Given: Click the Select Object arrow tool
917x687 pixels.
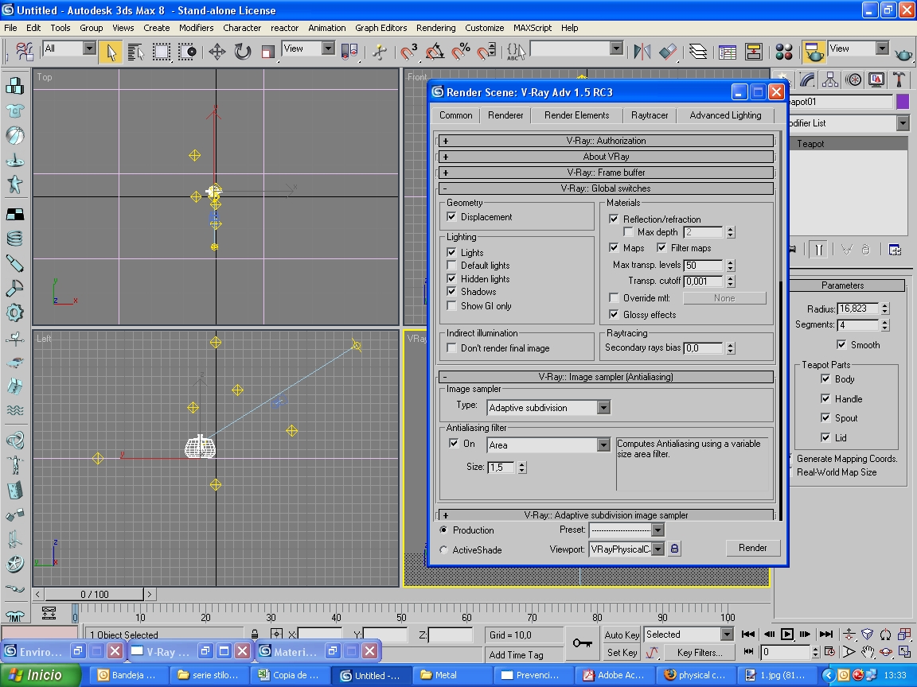Looking at the screenshot, I should point(111,52).
